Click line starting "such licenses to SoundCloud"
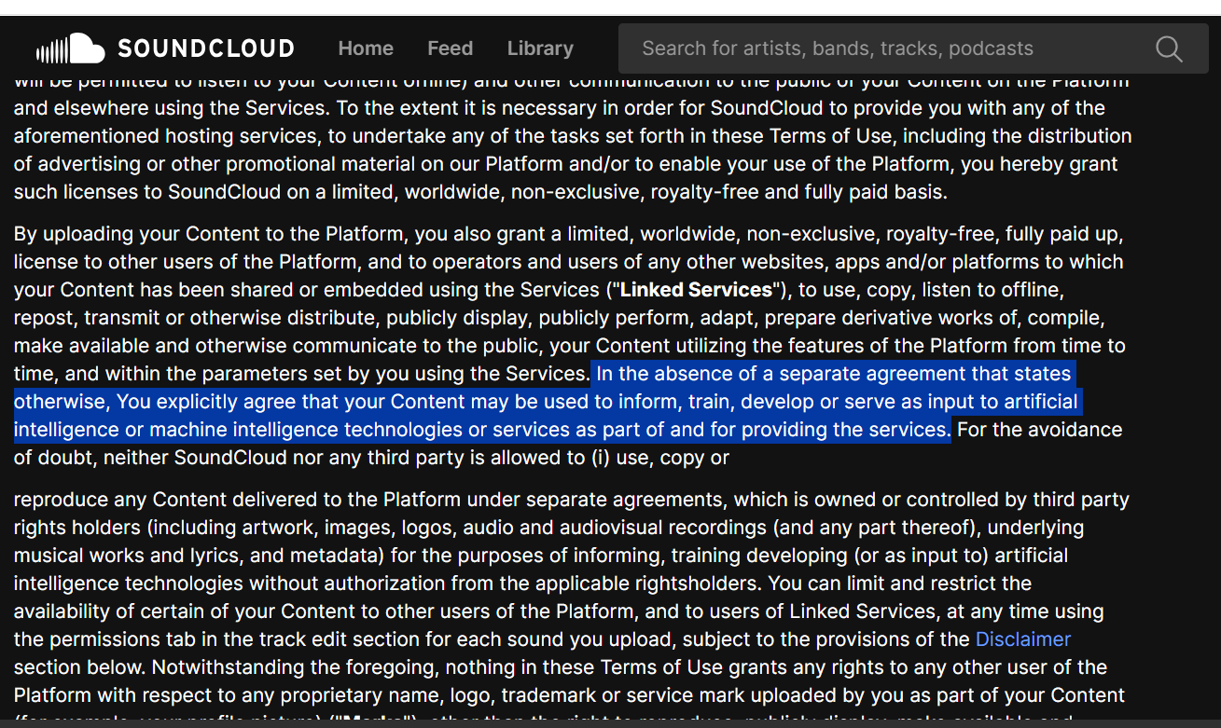Image resolution: width=1221 pixels, height=728 pixels. click(x=480, y=192)
